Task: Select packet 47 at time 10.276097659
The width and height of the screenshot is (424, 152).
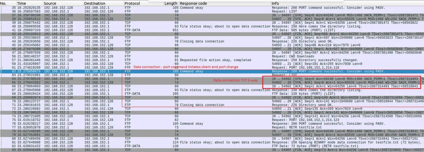Action: click(x=212, y=53)
